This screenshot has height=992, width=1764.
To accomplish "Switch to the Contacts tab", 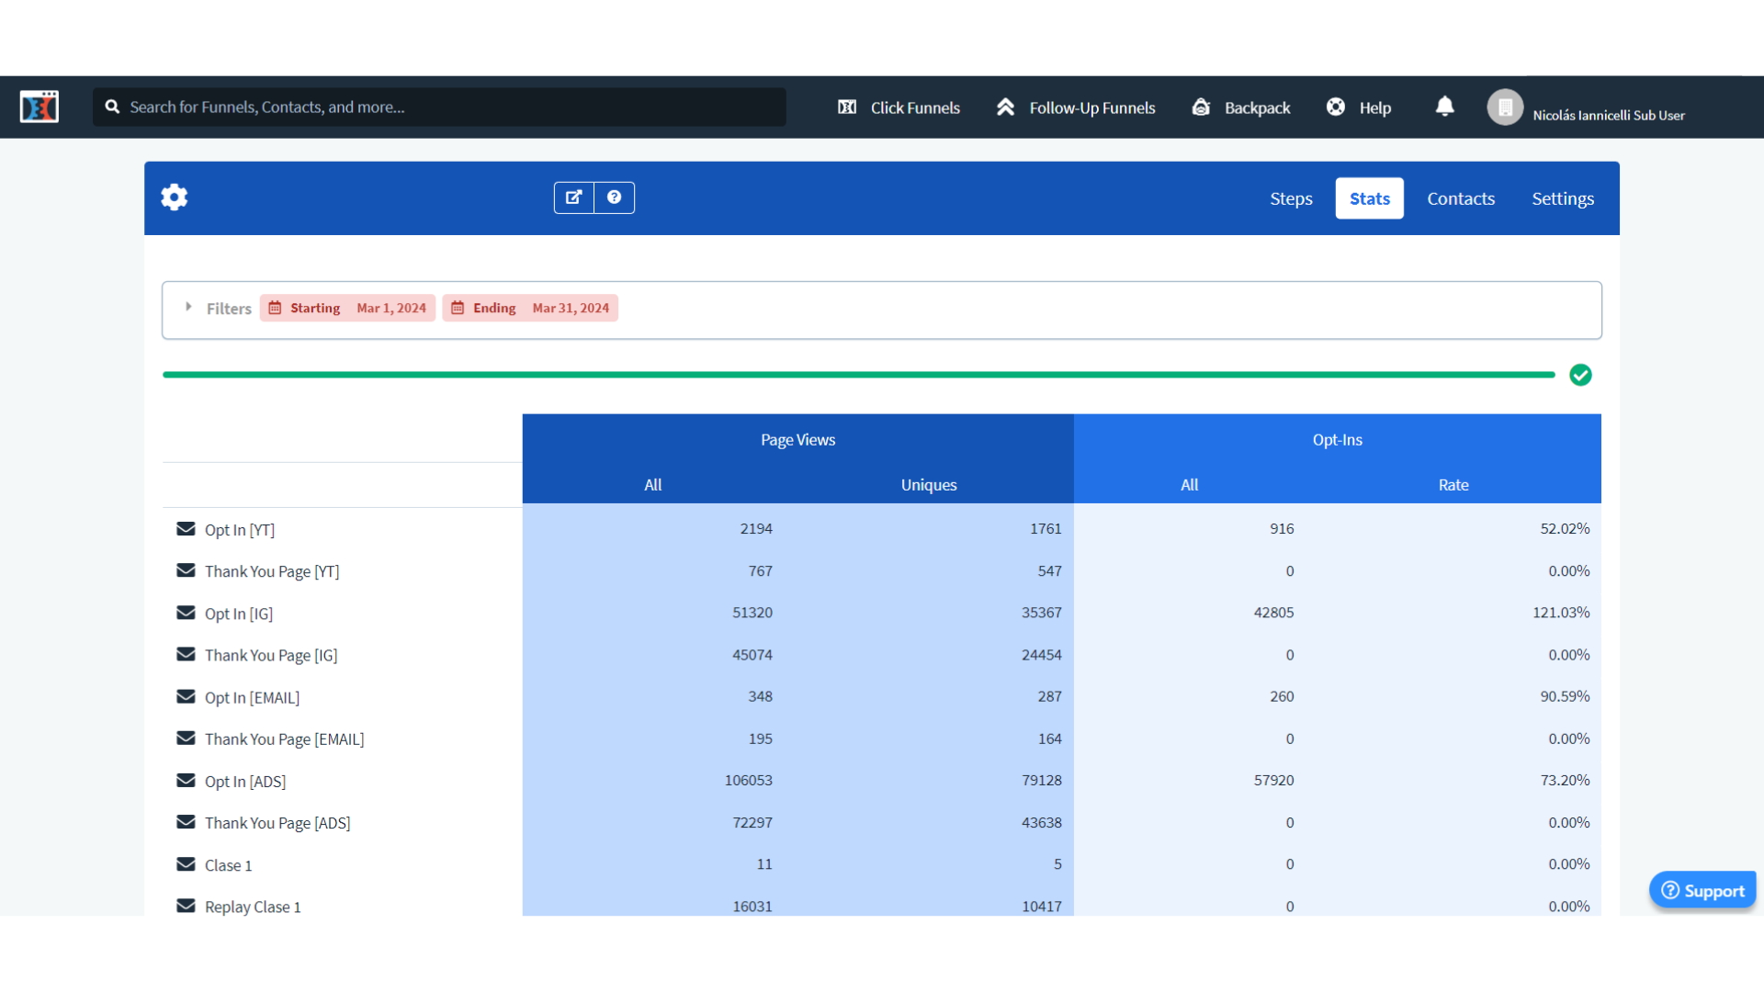I will 1461,198.
